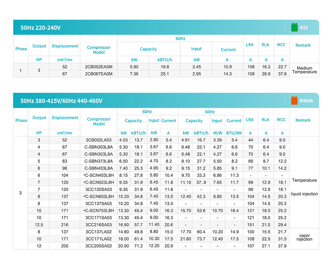This screenshot has width=332, height=266.
Task: Click the '60Hz' group header in R22 table
Action: point(180,38)
